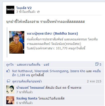The width and height of the screenshot is (105, 106).
Task: Show the other 1,189 people who liked
Action: coord(56,73)
